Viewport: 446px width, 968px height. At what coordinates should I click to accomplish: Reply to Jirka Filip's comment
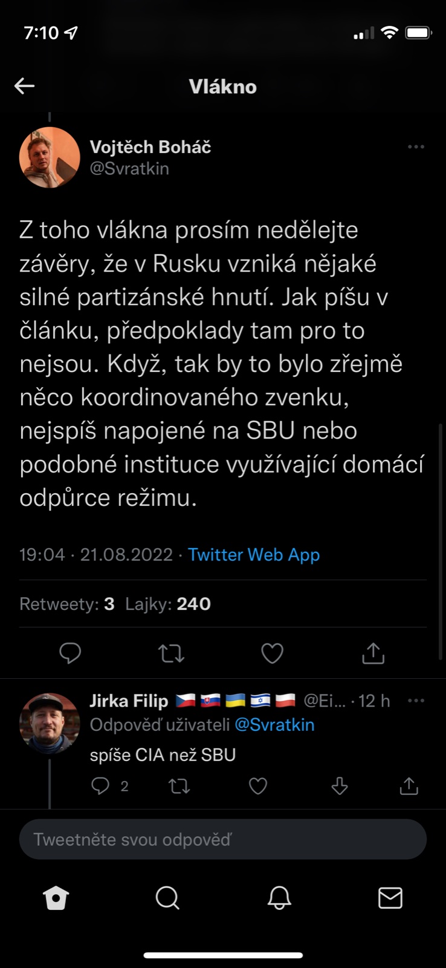(100, 786)
